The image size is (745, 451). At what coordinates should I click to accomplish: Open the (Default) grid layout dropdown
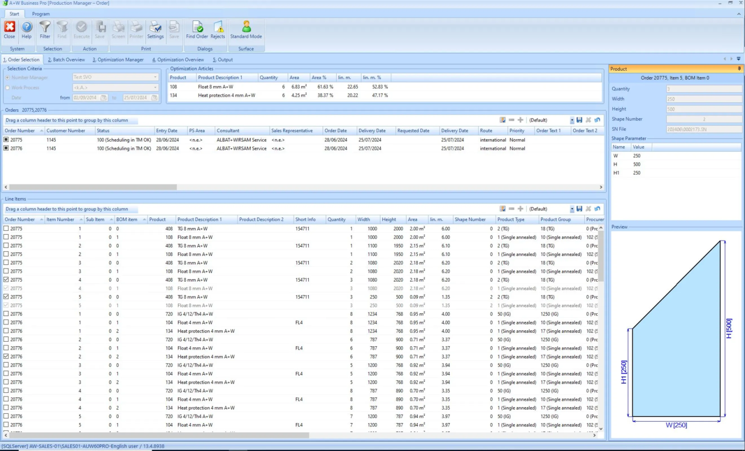pos(572,120)
